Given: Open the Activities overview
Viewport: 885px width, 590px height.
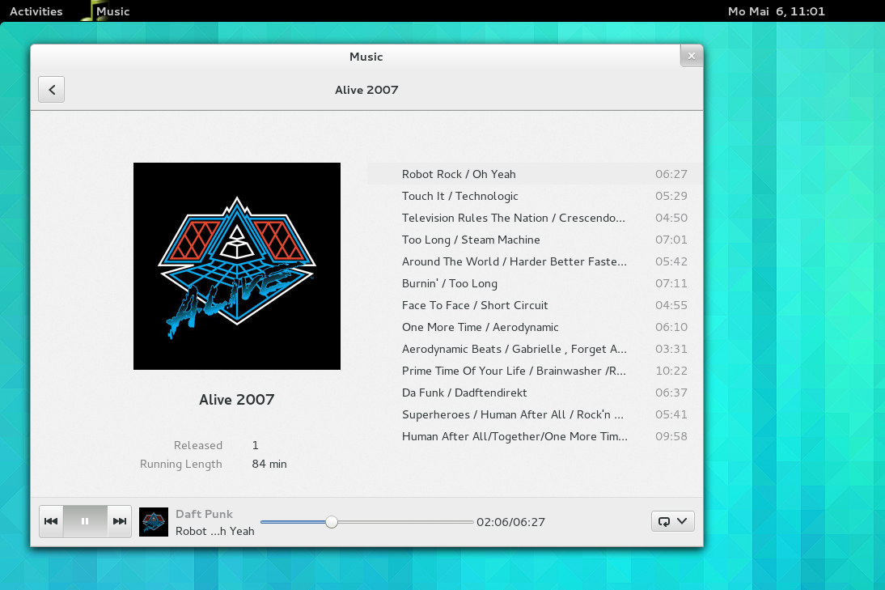Looking at the screenshot, I should [x=36, y=11].
